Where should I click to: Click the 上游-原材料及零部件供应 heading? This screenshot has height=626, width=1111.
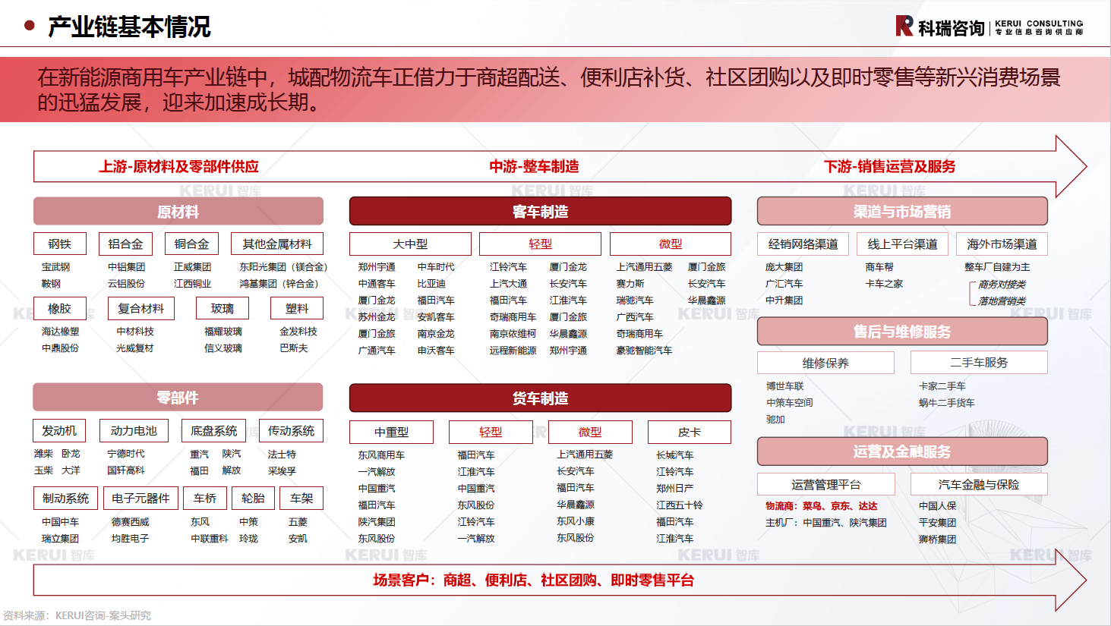(x=179, y=167)
